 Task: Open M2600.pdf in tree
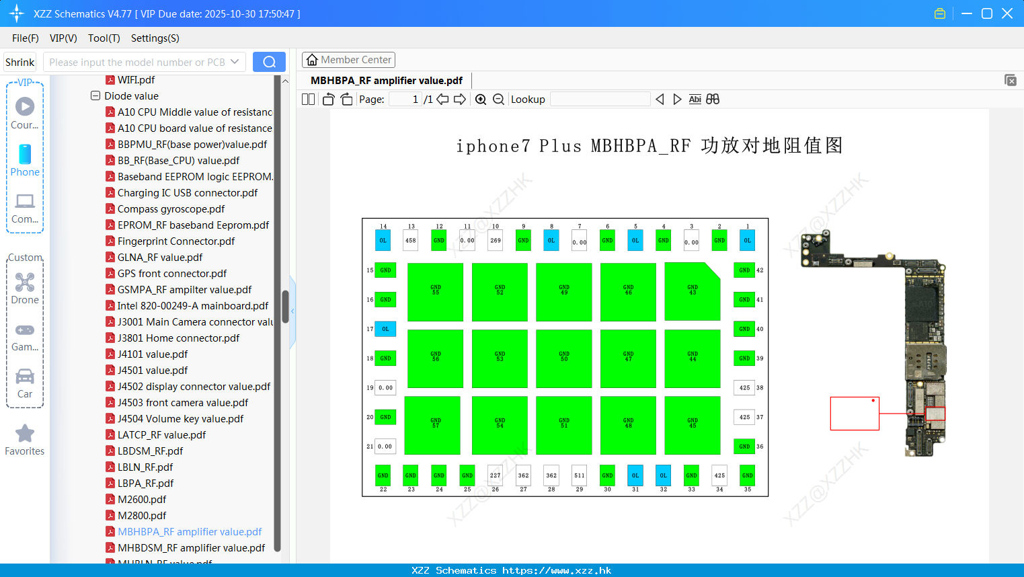136,500
